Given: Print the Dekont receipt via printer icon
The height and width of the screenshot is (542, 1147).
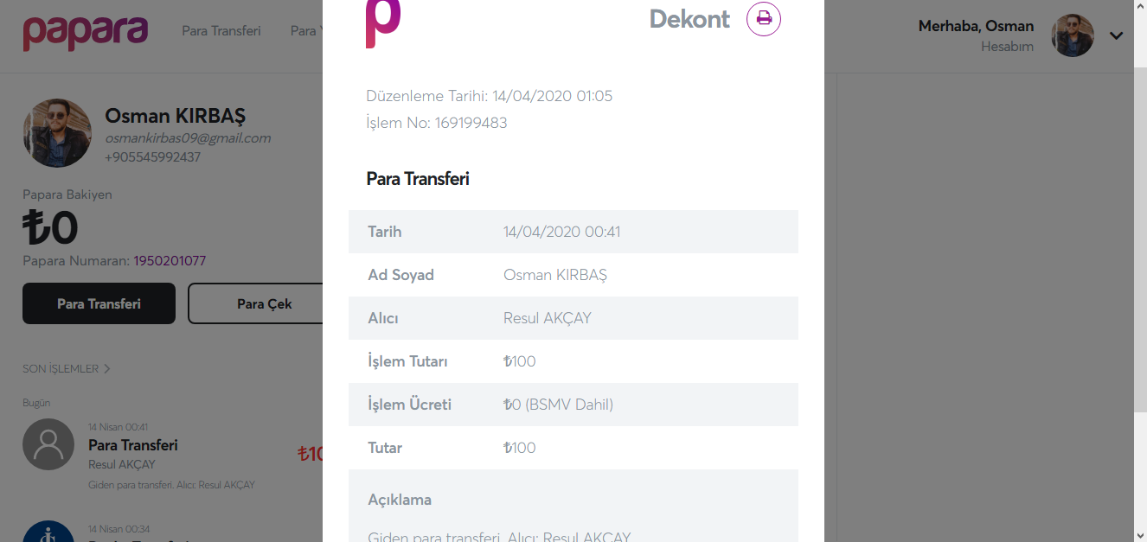Looking at the screenshot, I should pos(764,18).
